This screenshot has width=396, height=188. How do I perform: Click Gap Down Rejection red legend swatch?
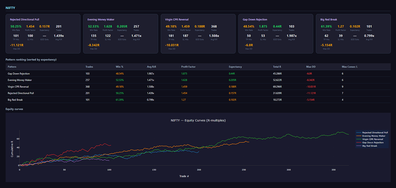point(359,142)
